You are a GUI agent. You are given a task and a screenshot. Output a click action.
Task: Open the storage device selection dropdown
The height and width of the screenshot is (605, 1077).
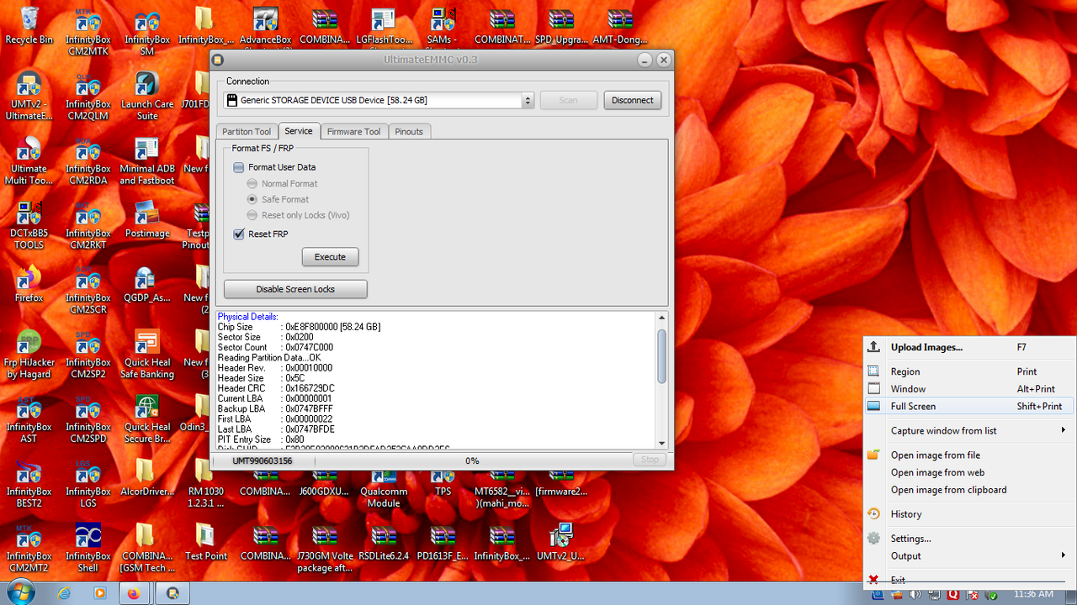[528, 100]
